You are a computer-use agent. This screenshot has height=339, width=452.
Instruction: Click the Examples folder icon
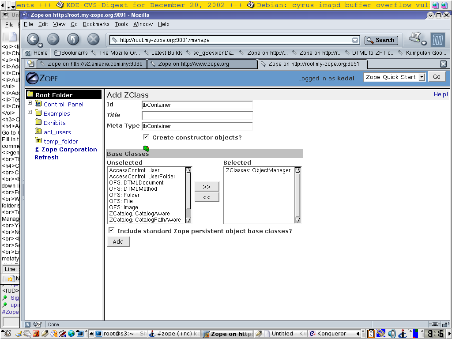point(38,113)
